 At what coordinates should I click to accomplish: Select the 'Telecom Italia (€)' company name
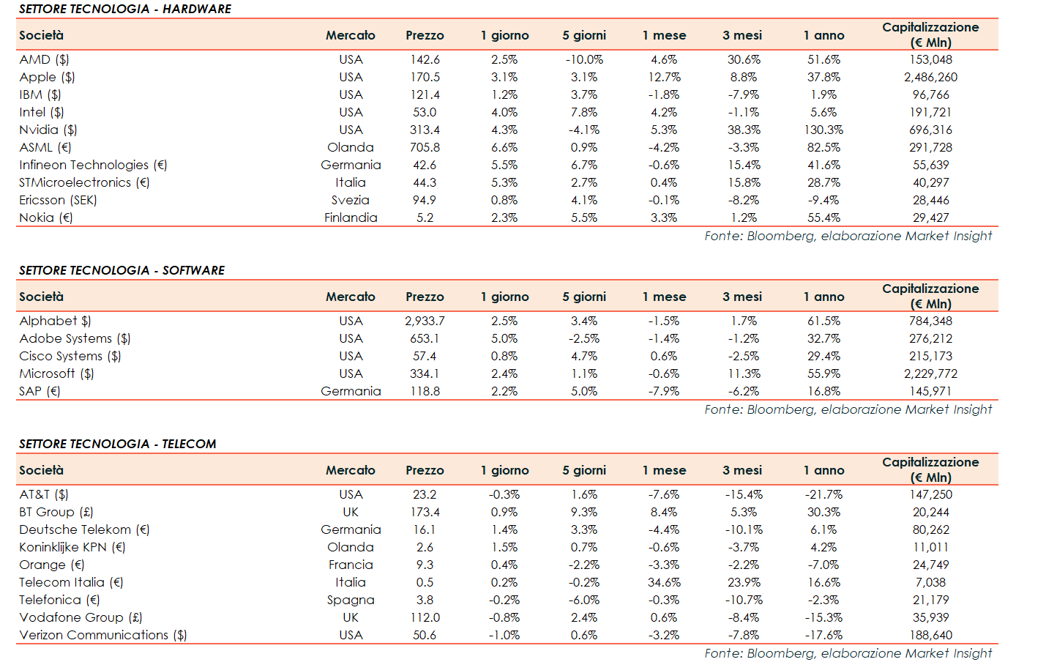click(x=71, y=582)
